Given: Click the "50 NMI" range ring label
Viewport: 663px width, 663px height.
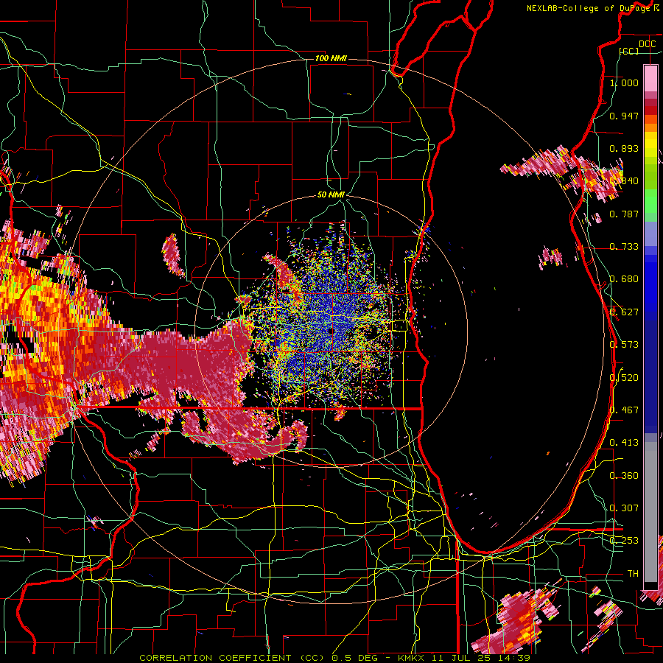Looking at the screenshot, I should click(331, 195).
